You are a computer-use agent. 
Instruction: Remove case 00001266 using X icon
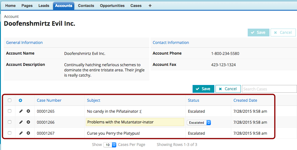tap(28, 122)
